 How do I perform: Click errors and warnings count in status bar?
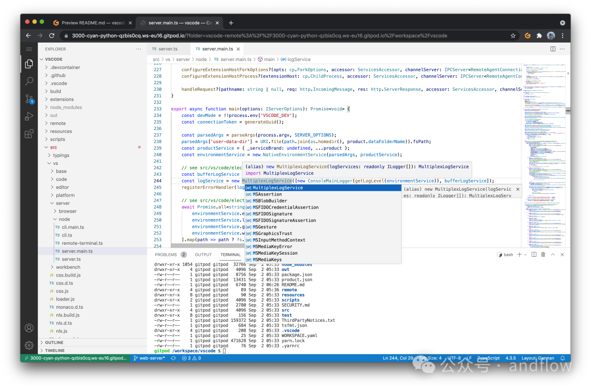pos(192,358)
